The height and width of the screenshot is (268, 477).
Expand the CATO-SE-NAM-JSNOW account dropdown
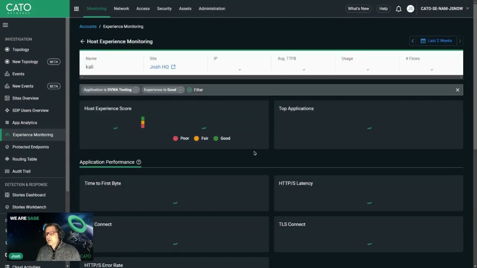pyautogui.click(x=445, y=9)
